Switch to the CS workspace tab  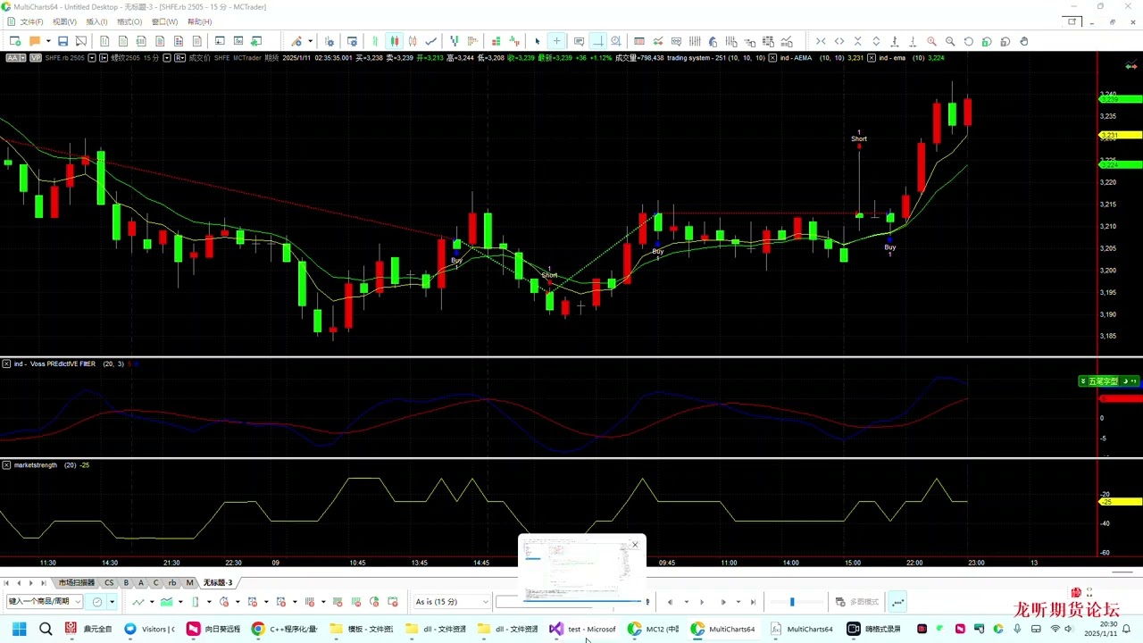tap(109, 582)
